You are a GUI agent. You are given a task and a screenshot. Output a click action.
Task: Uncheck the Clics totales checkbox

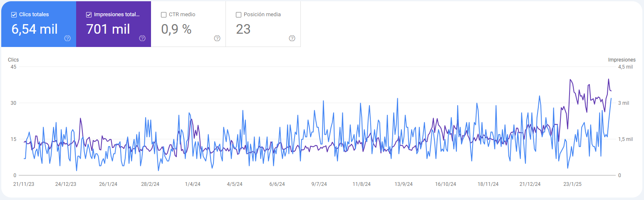[x=14, y=15]
